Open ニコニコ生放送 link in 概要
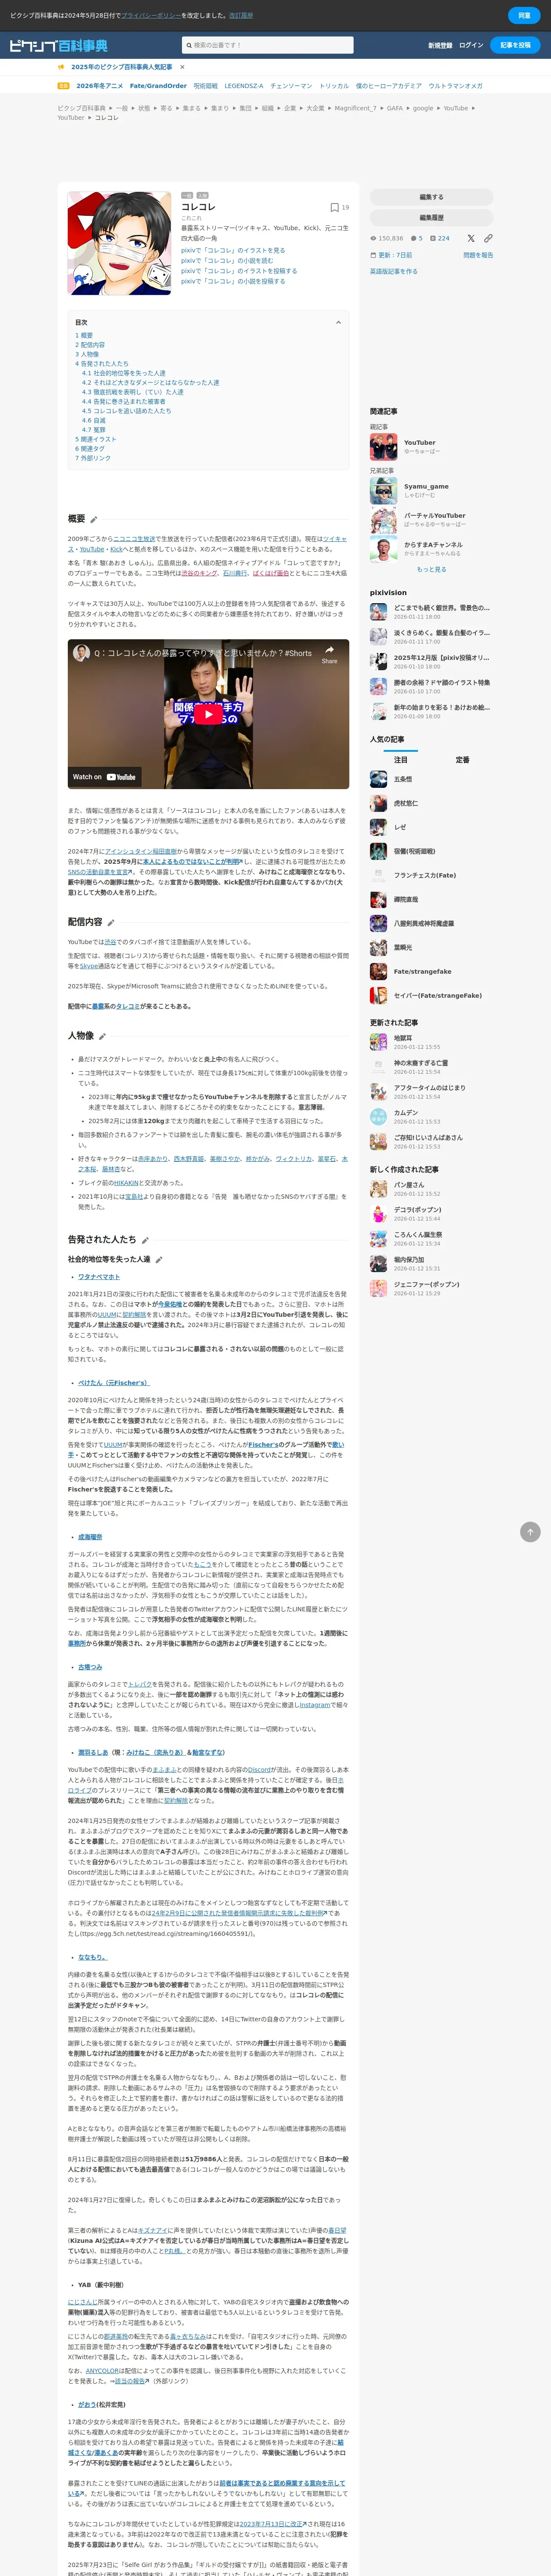 pyautogui.click(x=134, y=539)
